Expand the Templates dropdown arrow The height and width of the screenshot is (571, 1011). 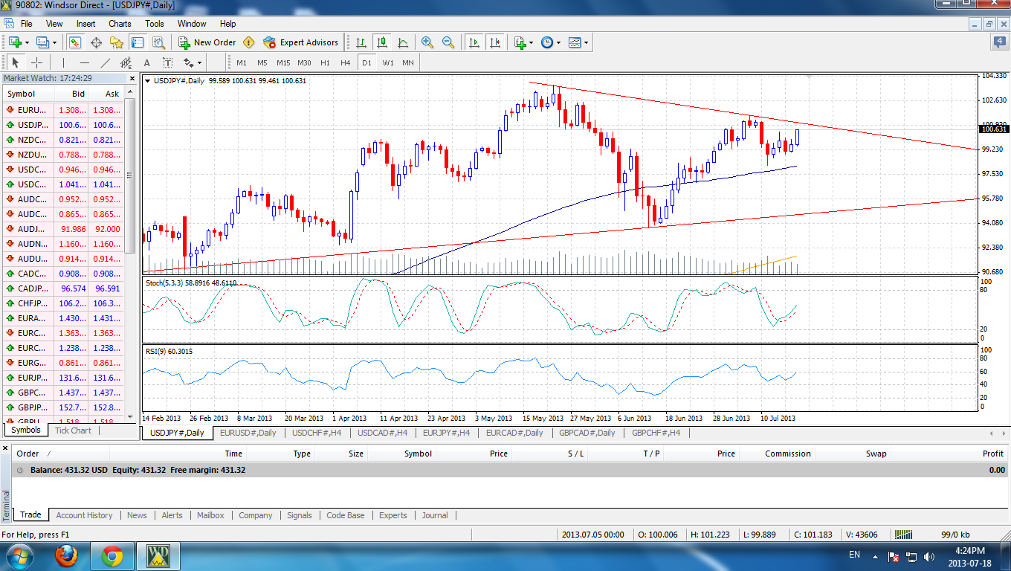(586, 42)
